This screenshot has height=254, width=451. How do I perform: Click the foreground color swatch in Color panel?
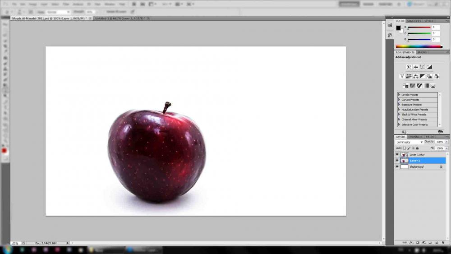pos(398,28)
